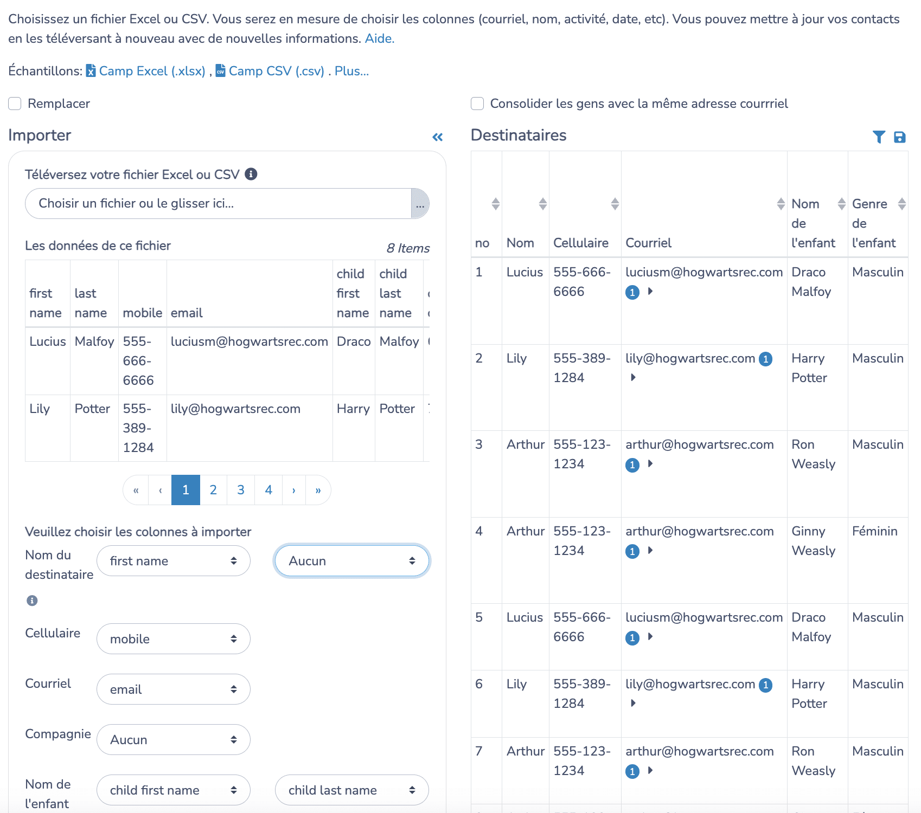Image resolution: width=921 pixels, height=813 pixels.
Task: Click the badge 1 in recipient row 1
Action: [x=632, y=293]
